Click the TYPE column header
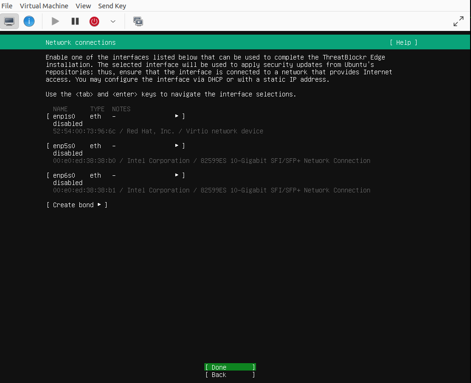Image resolution: width=471 pixels, height=383 pixels. click(x=97, y=109)
